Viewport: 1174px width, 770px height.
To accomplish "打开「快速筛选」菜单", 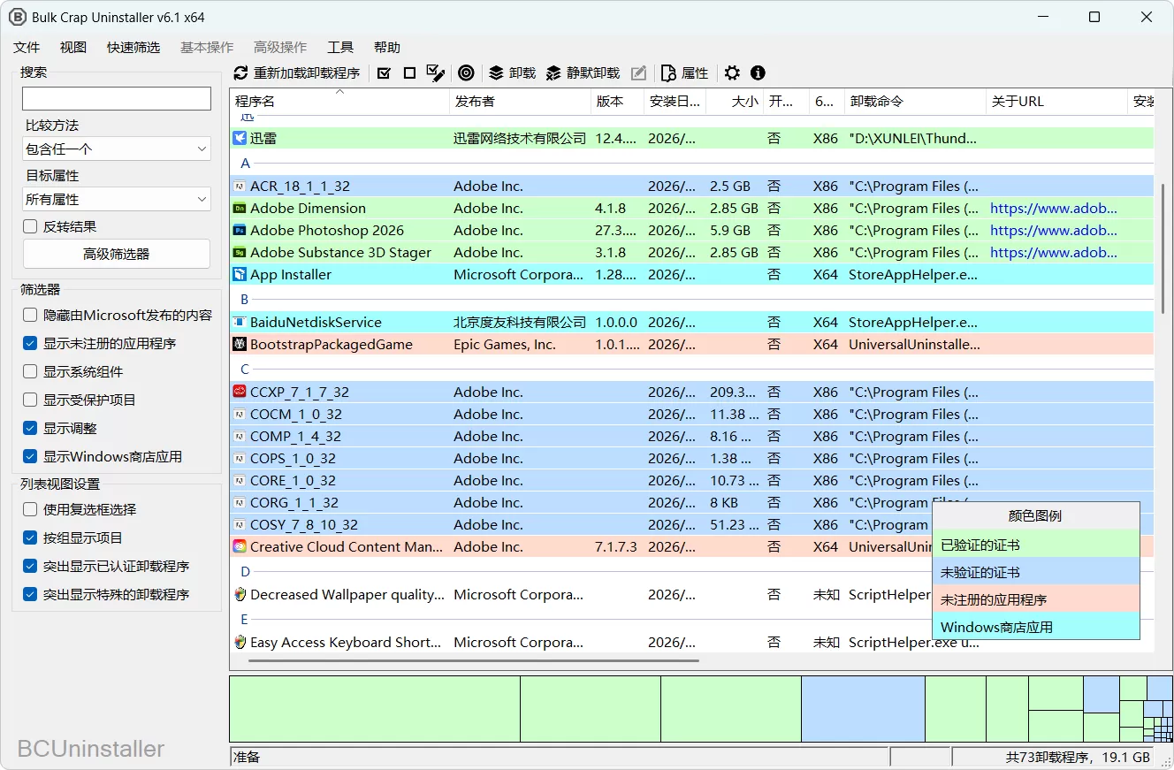I will click(x=133, y=48).
